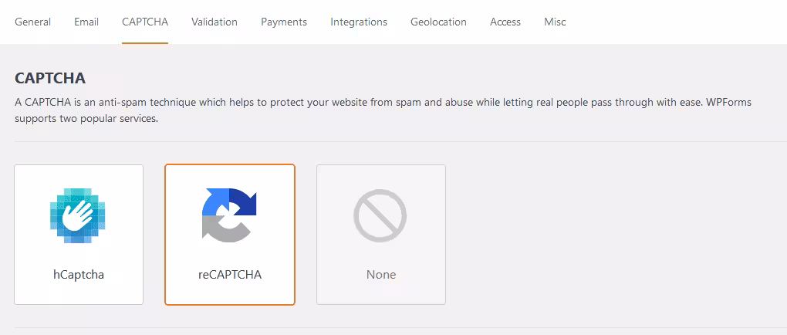The width and height of the screenshot is (787, 335).
Task: Select the hCaptcha pixelated hand logo
Action: (78, 215)
